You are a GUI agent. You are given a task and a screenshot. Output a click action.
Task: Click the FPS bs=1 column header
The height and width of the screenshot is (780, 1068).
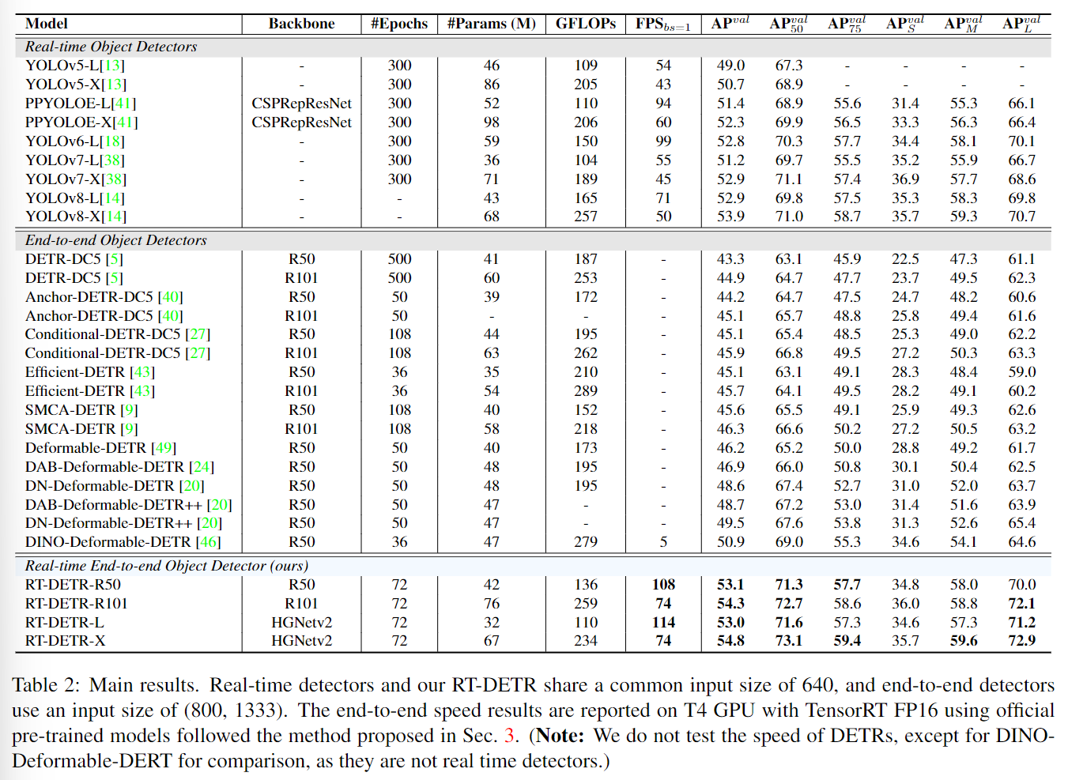pyautogui.click(x=663, y=24)
